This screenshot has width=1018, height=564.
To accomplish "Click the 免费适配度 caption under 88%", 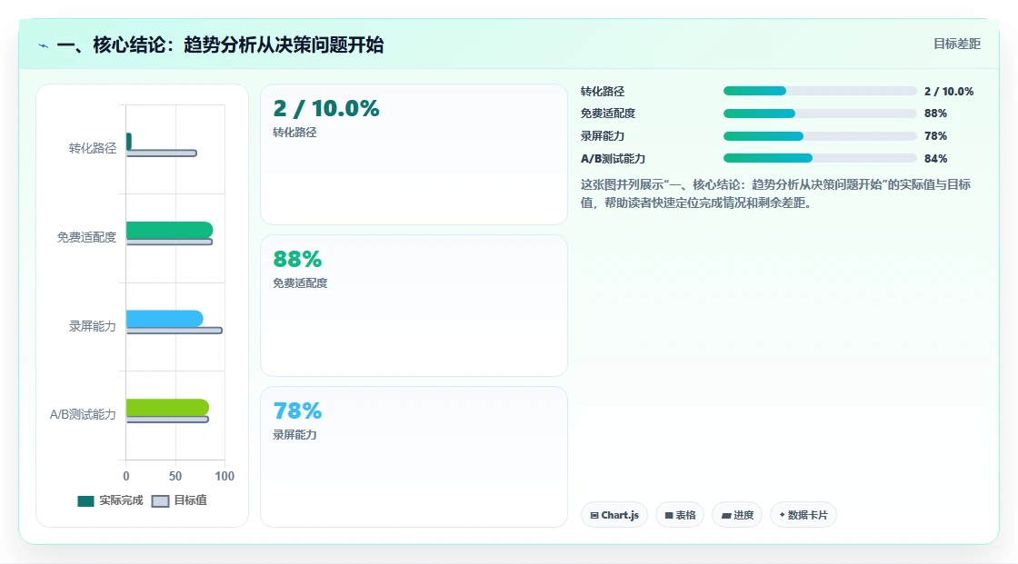I will pos(300,283).
